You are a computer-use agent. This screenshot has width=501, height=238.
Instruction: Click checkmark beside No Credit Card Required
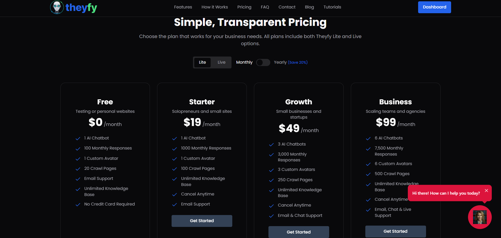(x=78, y=204)
